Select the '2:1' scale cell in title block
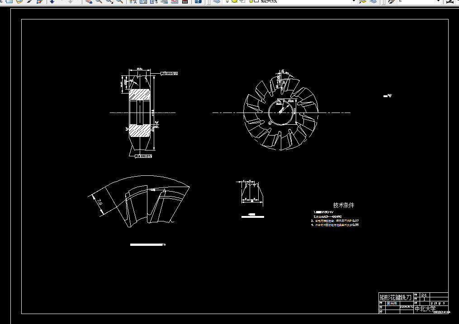 (x=424, y=295)
